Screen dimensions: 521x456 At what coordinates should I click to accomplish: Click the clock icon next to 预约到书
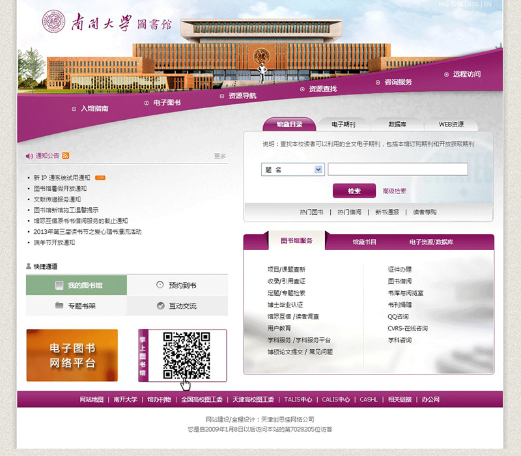click(x=160, y=285)
